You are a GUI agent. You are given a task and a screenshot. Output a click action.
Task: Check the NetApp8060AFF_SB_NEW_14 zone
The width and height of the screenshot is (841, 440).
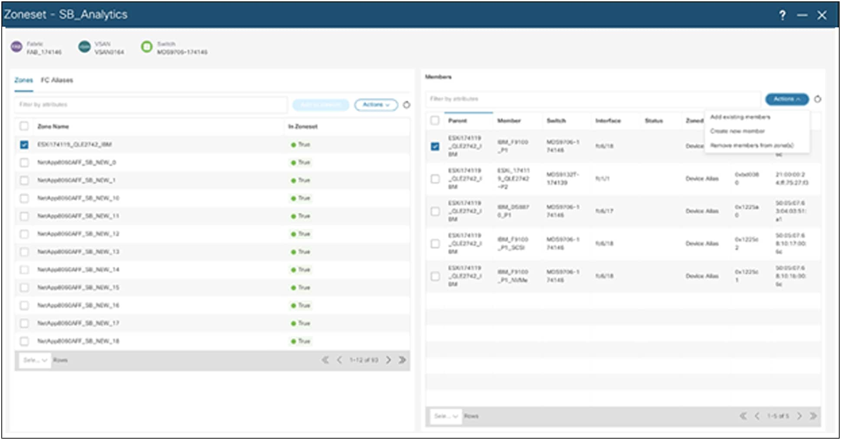[24, 270]
